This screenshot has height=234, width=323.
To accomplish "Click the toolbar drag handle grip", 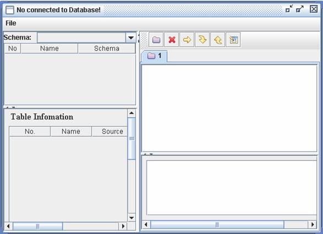I will 144,40.
